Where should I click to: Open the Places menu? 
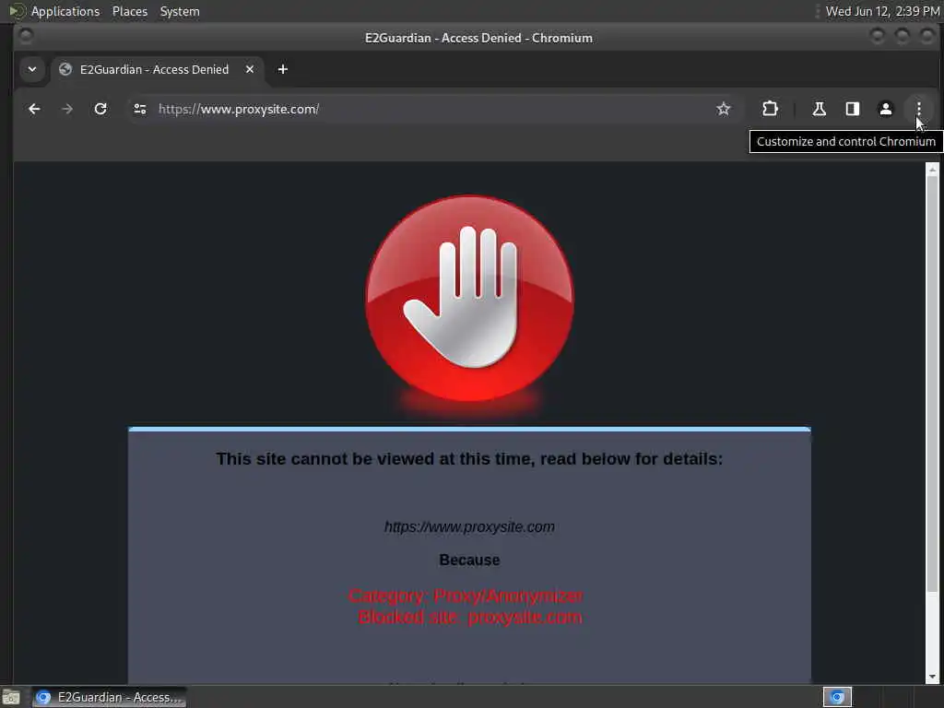pos(129,11)
